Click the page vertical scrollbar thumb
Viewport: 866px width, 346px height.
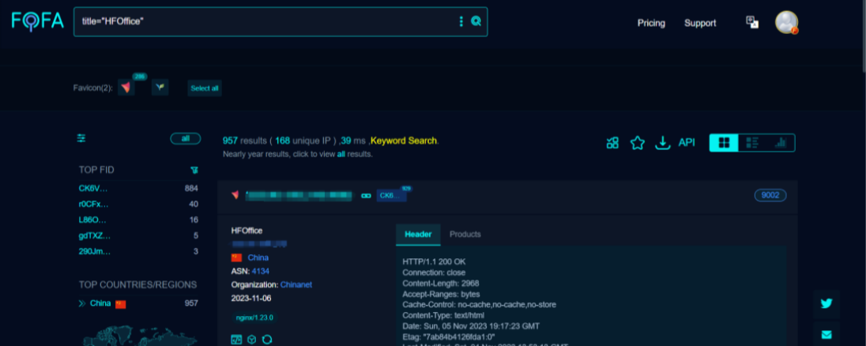(x=863, y=36)
